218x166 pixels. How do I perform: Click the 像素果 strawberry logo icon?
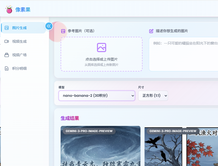click(x=9, y=10)
